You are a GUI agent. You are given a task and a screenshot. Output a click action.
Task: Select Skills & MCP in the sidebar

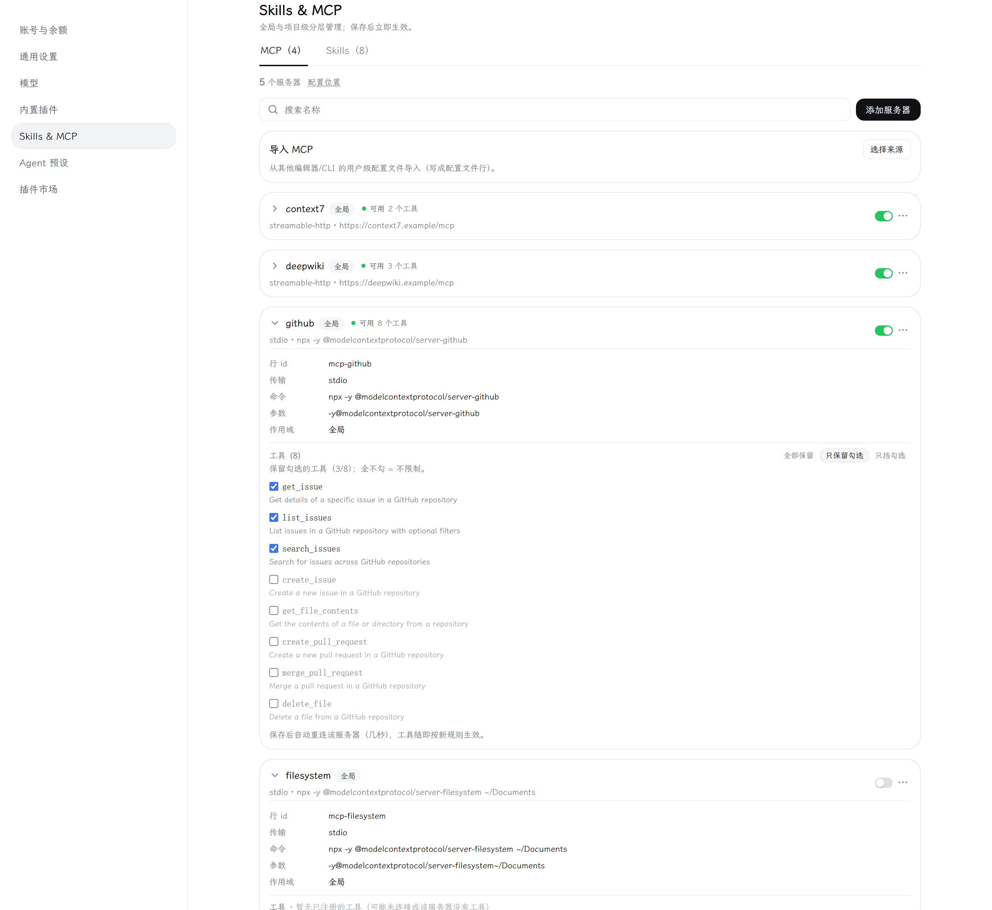point(93,136)
